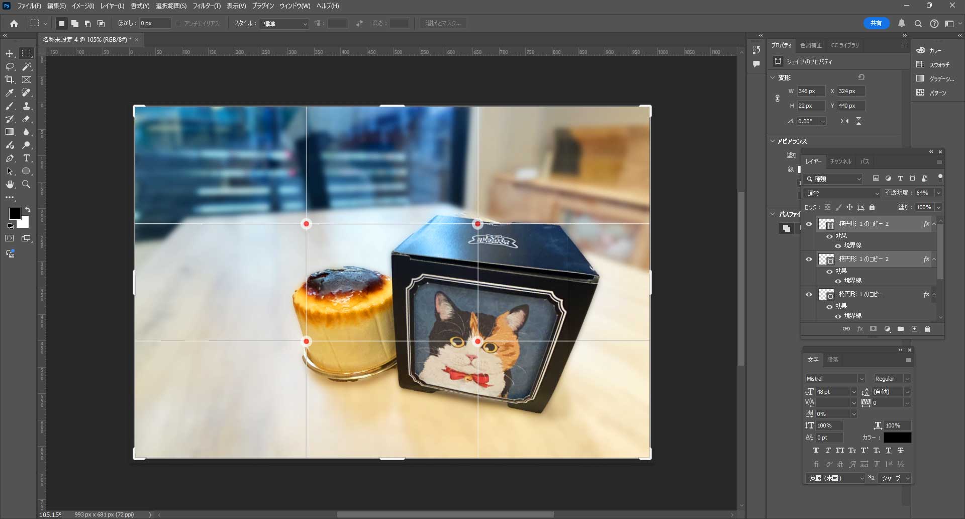This screenshot has width=965, height=519.
Task: Select the Hand tool
Action: click(10, 185)
